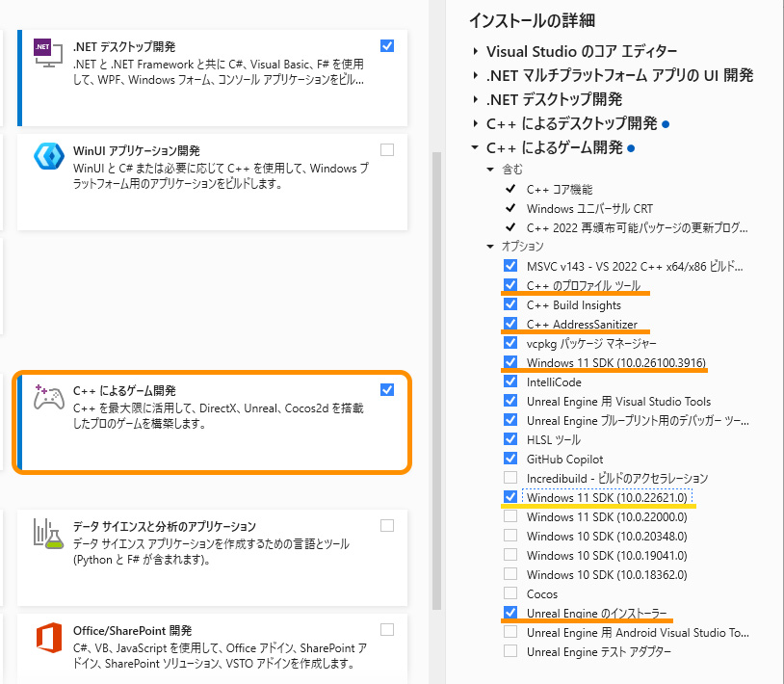Viewport: 784px width, 684px height.
Task: Click the Office/SharePoint development icon
Action: (x=49, y=638)
